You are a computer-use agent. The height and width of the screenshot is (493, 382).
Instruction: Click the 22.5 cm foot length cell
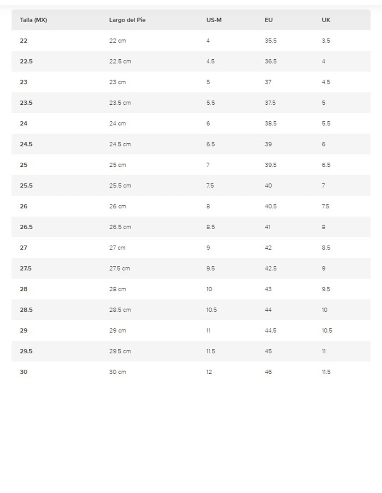pos(120,61)
